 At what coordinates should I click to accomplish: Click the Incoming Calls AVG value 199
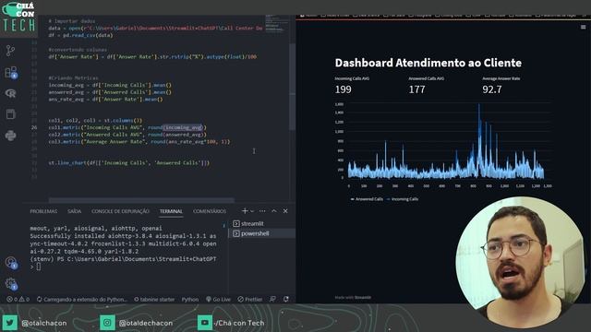pyautogui.click(x=343, y=89)
